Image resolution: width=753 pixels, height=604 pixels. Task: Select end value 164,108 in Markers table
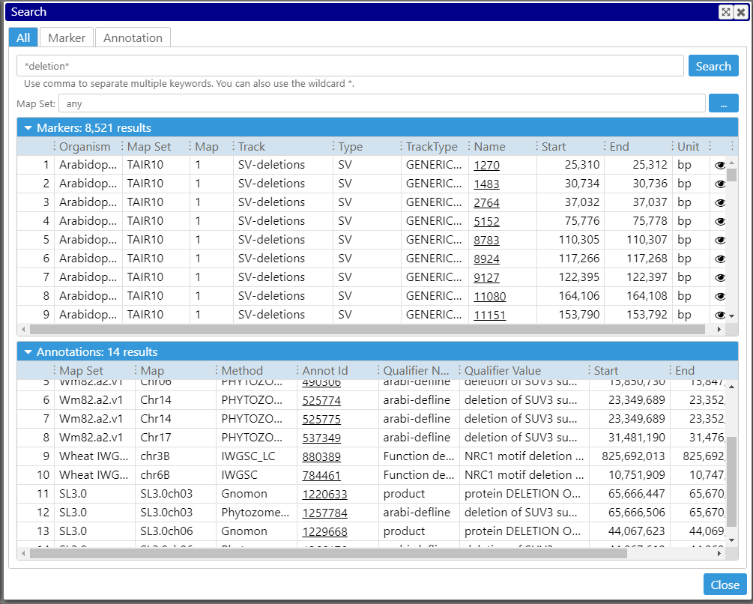pos(638,296)
